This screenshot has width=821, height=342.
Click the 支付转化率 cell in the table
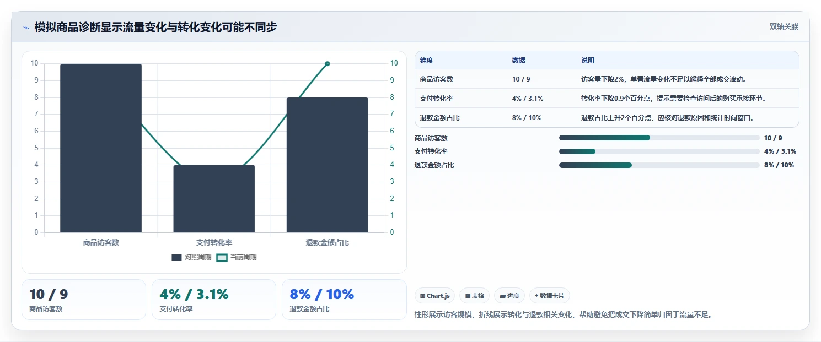click(436, 99)
